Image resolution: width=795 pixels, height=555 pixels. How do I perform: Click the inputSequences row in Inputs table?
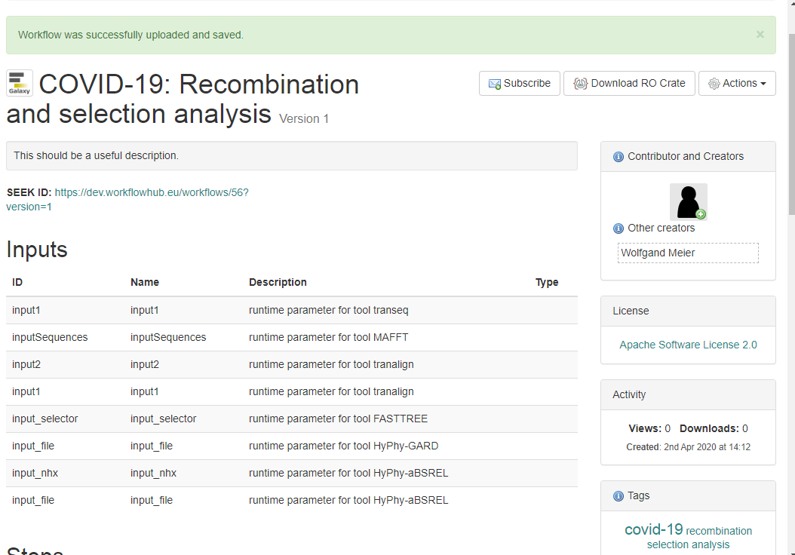tap(291, 337)
